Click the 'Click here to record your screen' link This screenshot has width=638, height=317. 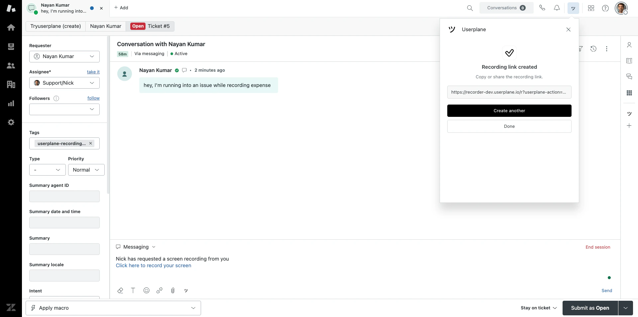[x=154, y=266]
